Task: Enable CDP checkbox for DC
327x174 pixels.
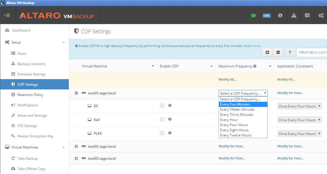Action: tap(162, 105)
